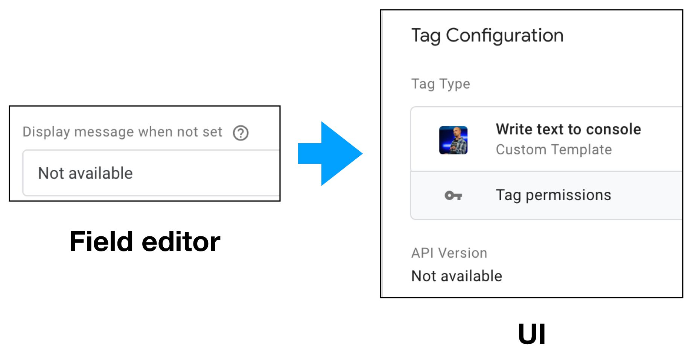Click the API Version label
Viewport: 694px width, 360px height.
(449, 253)
